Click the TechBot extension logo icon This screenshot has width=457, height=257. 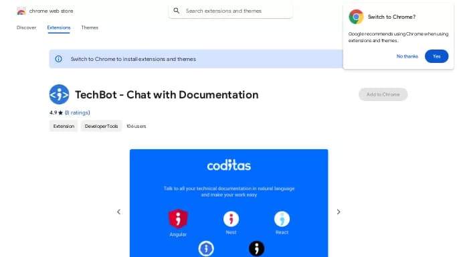point(59,94)
